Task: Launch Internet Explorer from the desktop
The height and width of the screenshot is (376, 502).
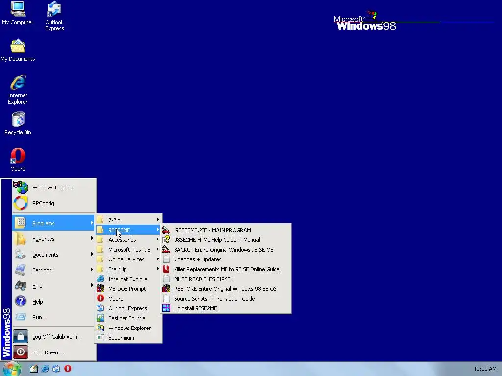Action: click(18, 90)
